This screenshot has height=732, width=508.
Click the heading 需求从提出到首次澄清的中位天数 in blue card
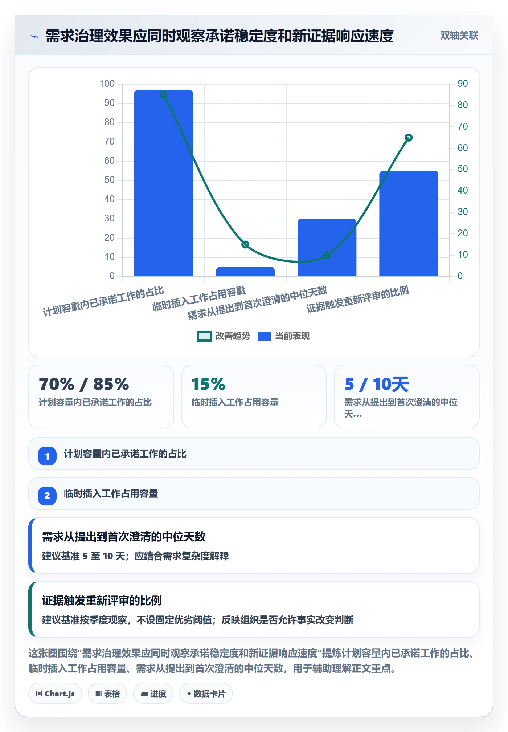(124, 537)
